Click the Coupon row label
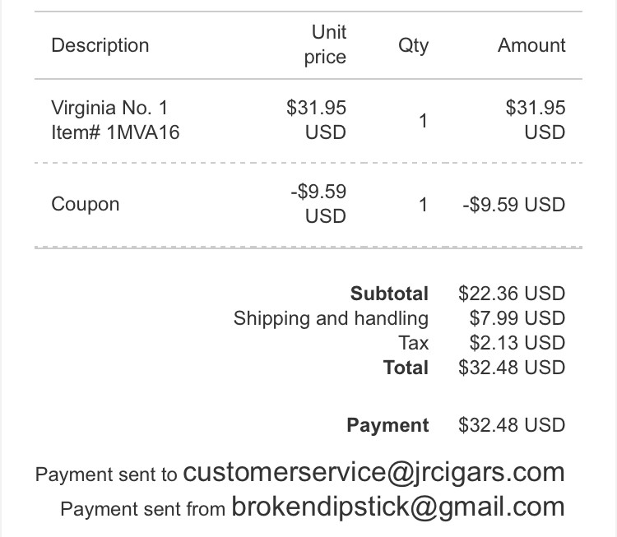 tap(86, 204)
